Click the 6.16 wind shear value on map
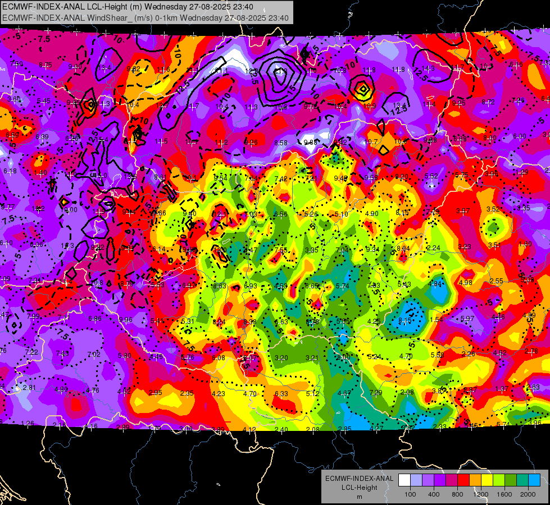The image size is (550, 505). [516, 64]
